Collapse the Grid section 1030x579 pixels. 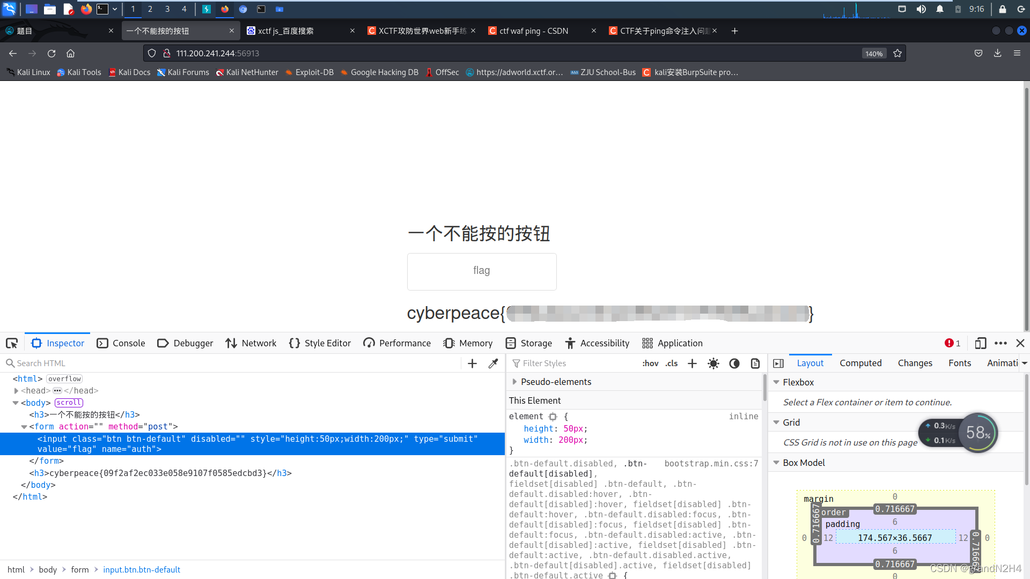776,422
